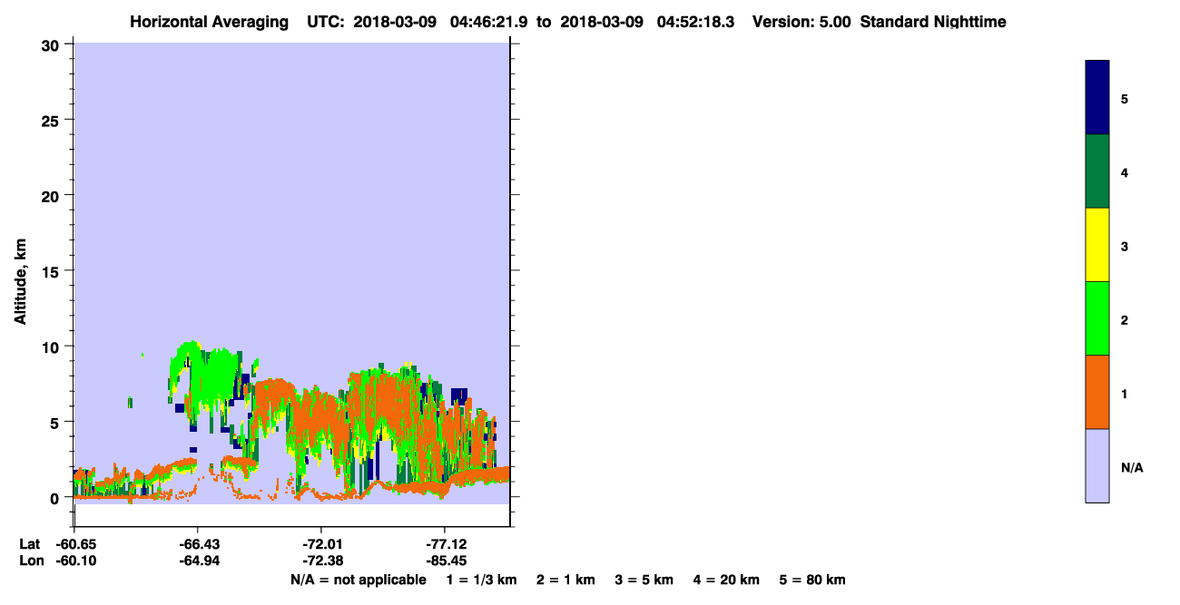Image resolution: width=1180 pixels, height=605 pixels.
Task: Click the colorbar label '3'
Action: pyautogui.click(x=1125, y=246)
